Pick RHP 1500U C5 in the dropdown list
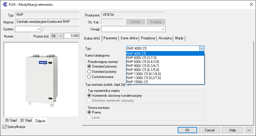Viewport: 256px width, 136px height. coord(137,82)
